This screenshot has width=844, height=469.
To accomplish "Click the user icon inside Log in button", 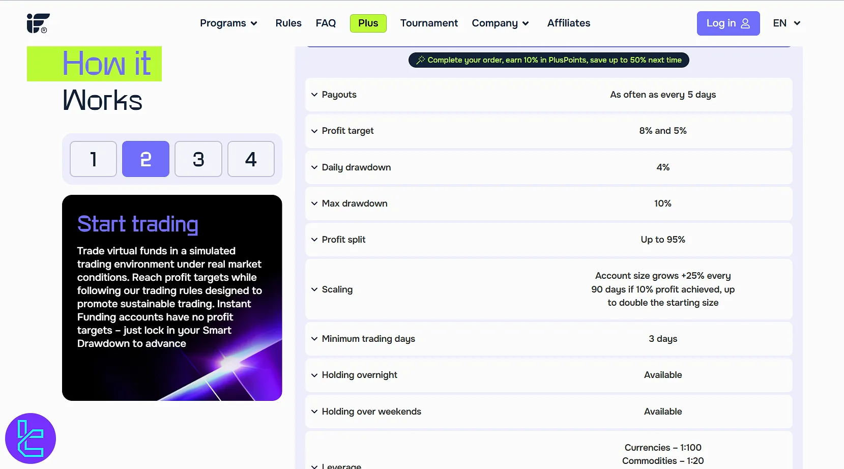I will click(744, 23).
